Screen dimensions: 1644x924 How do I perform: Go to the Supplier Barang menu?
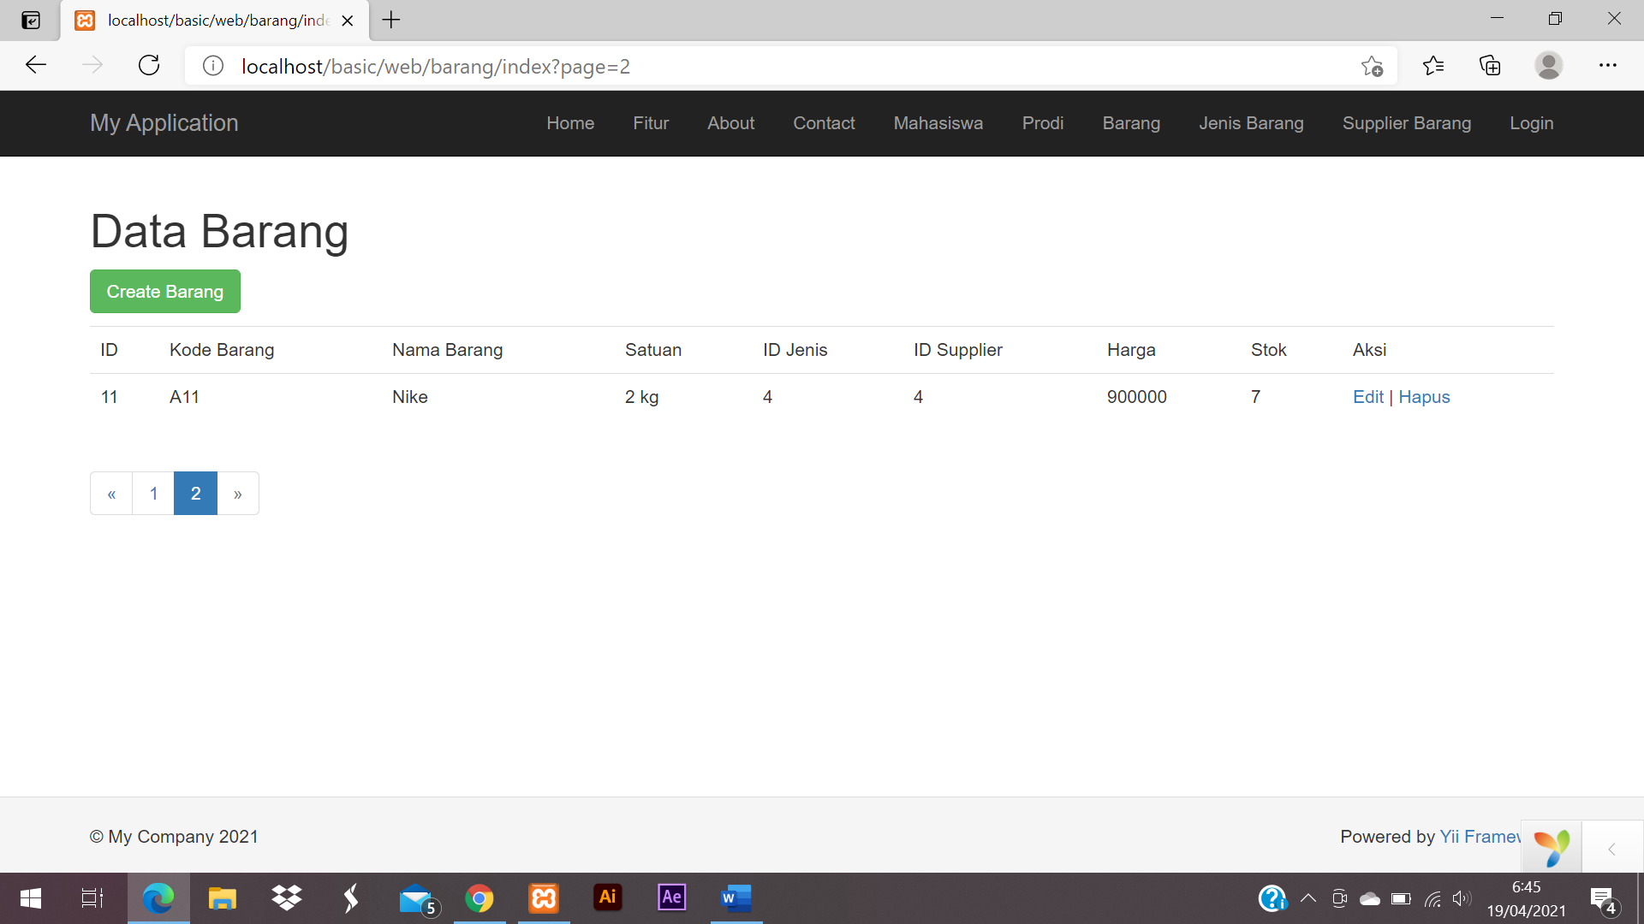(x=1406, y=123)
